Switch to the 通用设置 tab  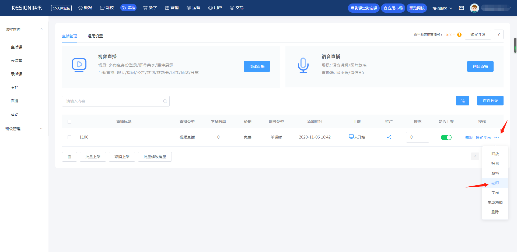pos(95,36)
